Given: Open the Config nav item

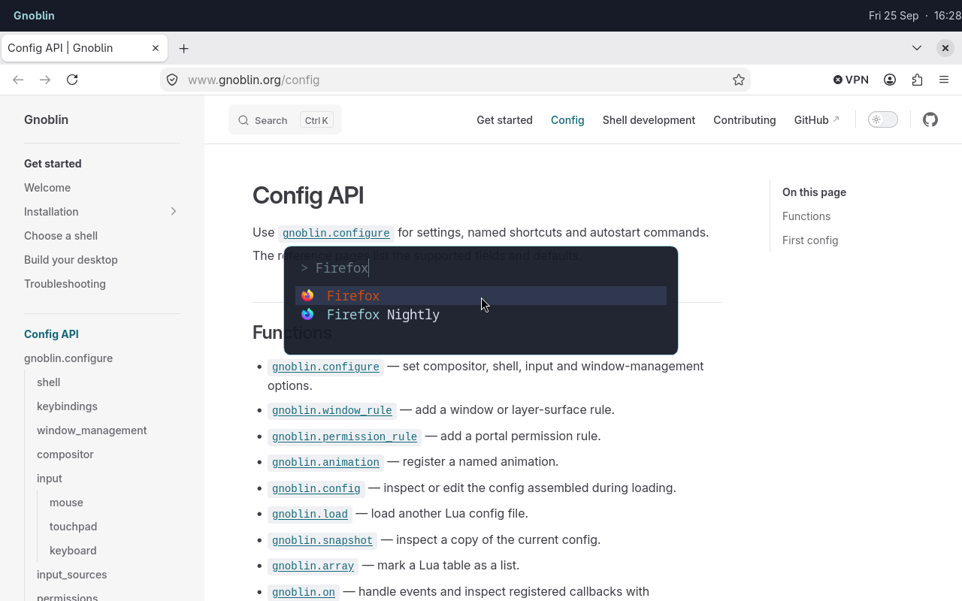Looking at the screenshot, I should (x=567, y=120).
